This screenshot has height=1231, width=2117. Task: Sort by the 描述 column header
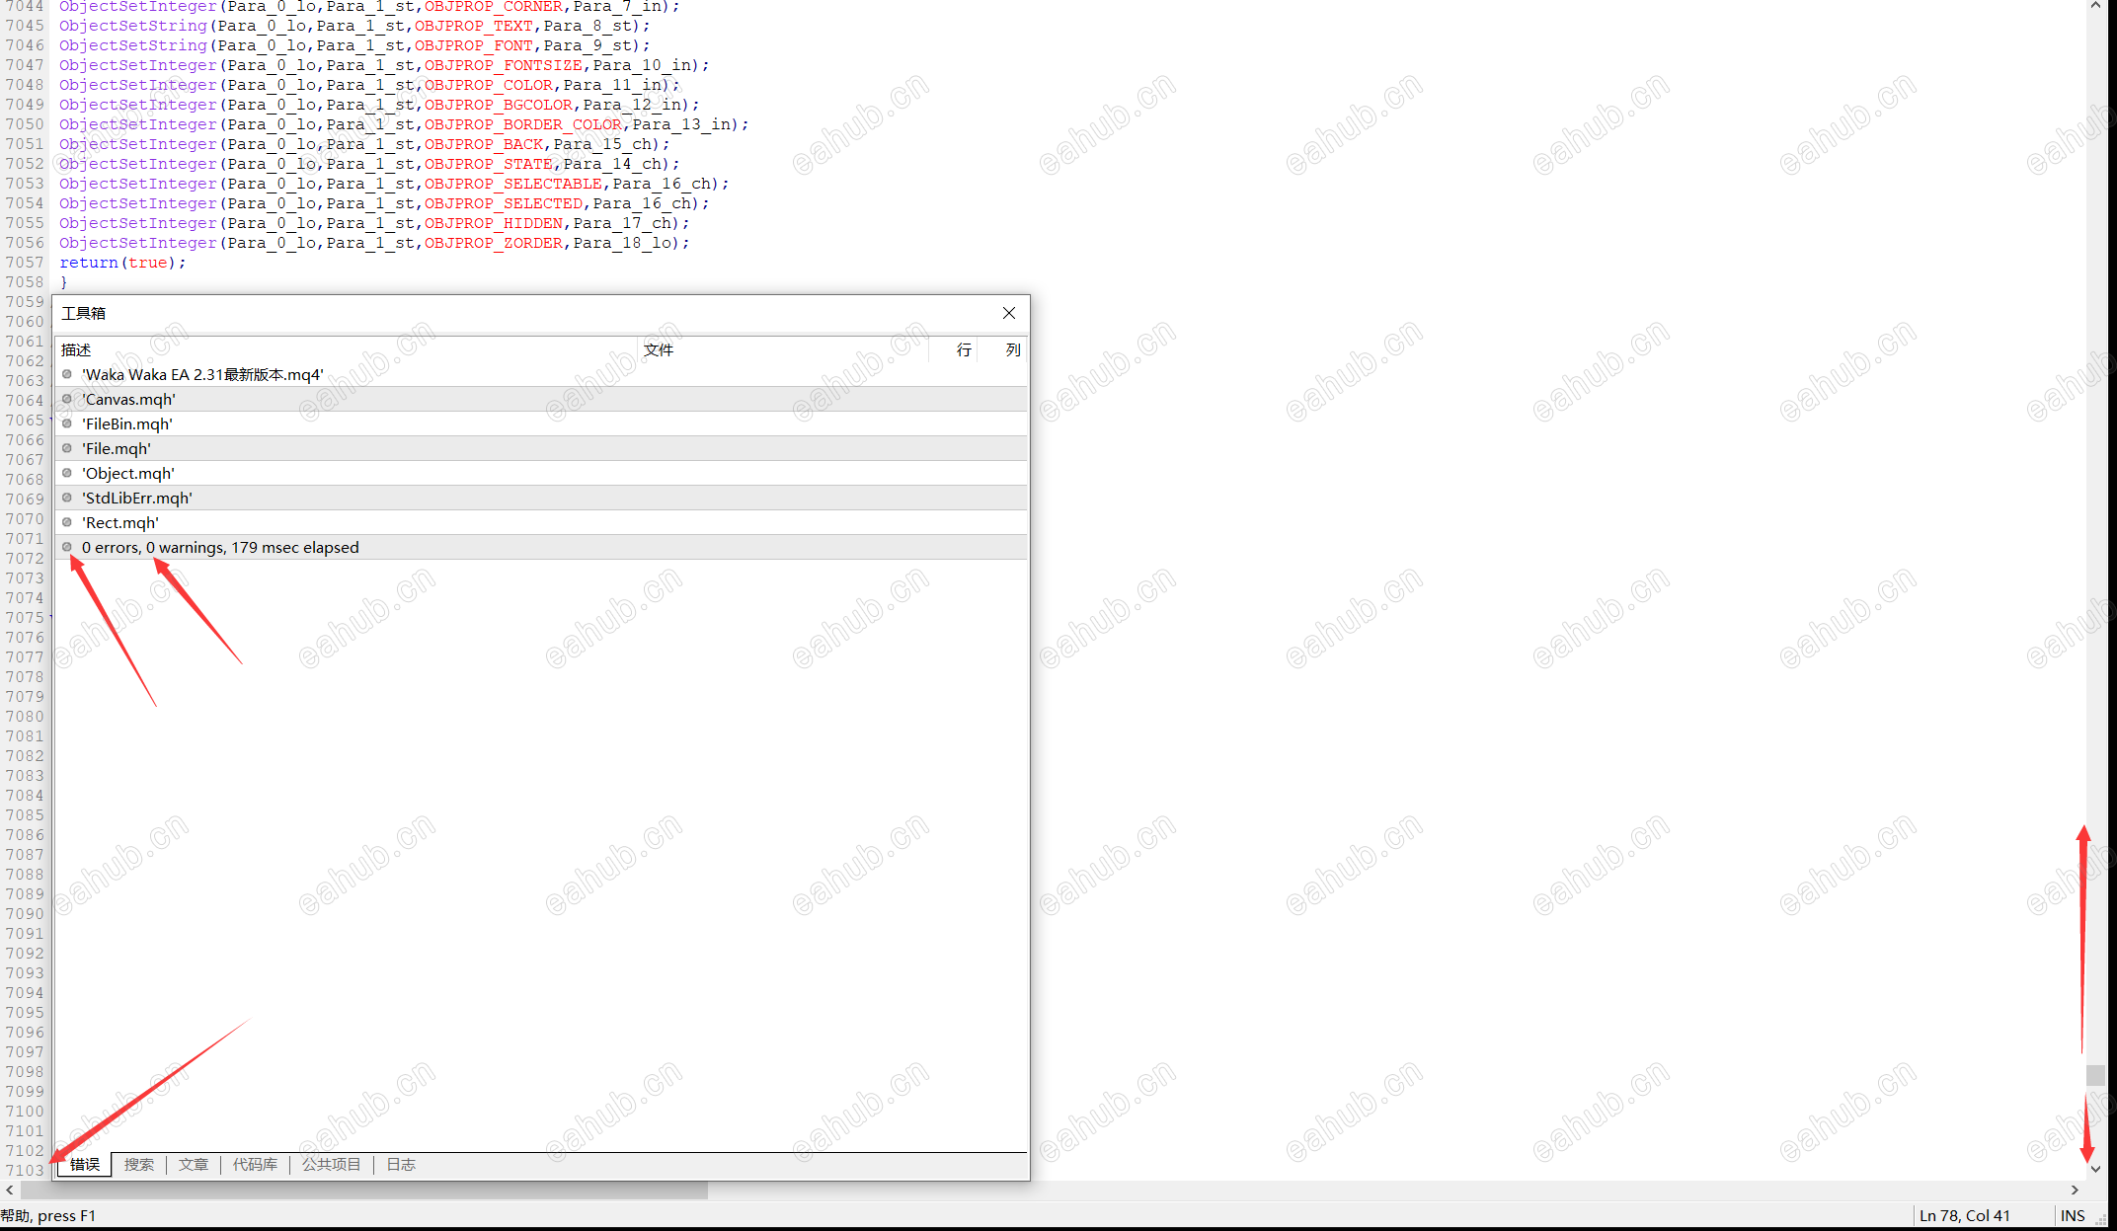76,350
